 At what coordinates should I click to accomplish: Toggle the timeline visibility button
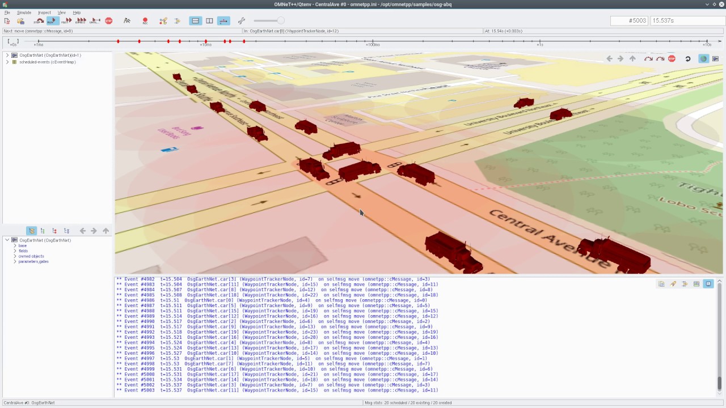coord(223,21)
